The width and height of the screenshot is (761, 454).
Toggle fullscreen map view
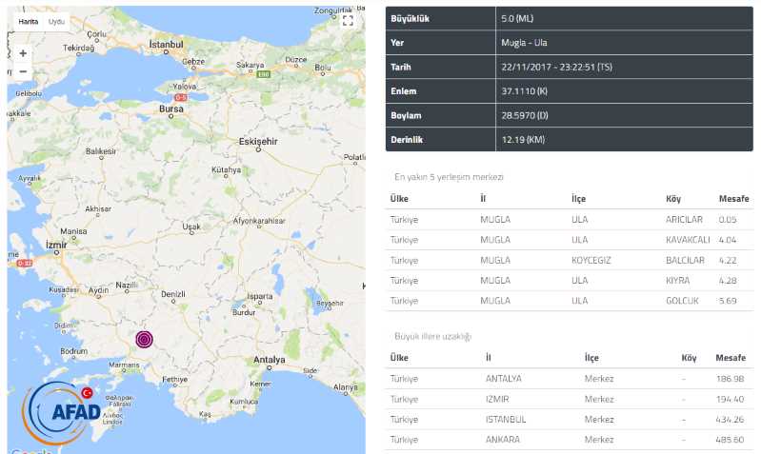pyautogui.click(x=348, y=20)
